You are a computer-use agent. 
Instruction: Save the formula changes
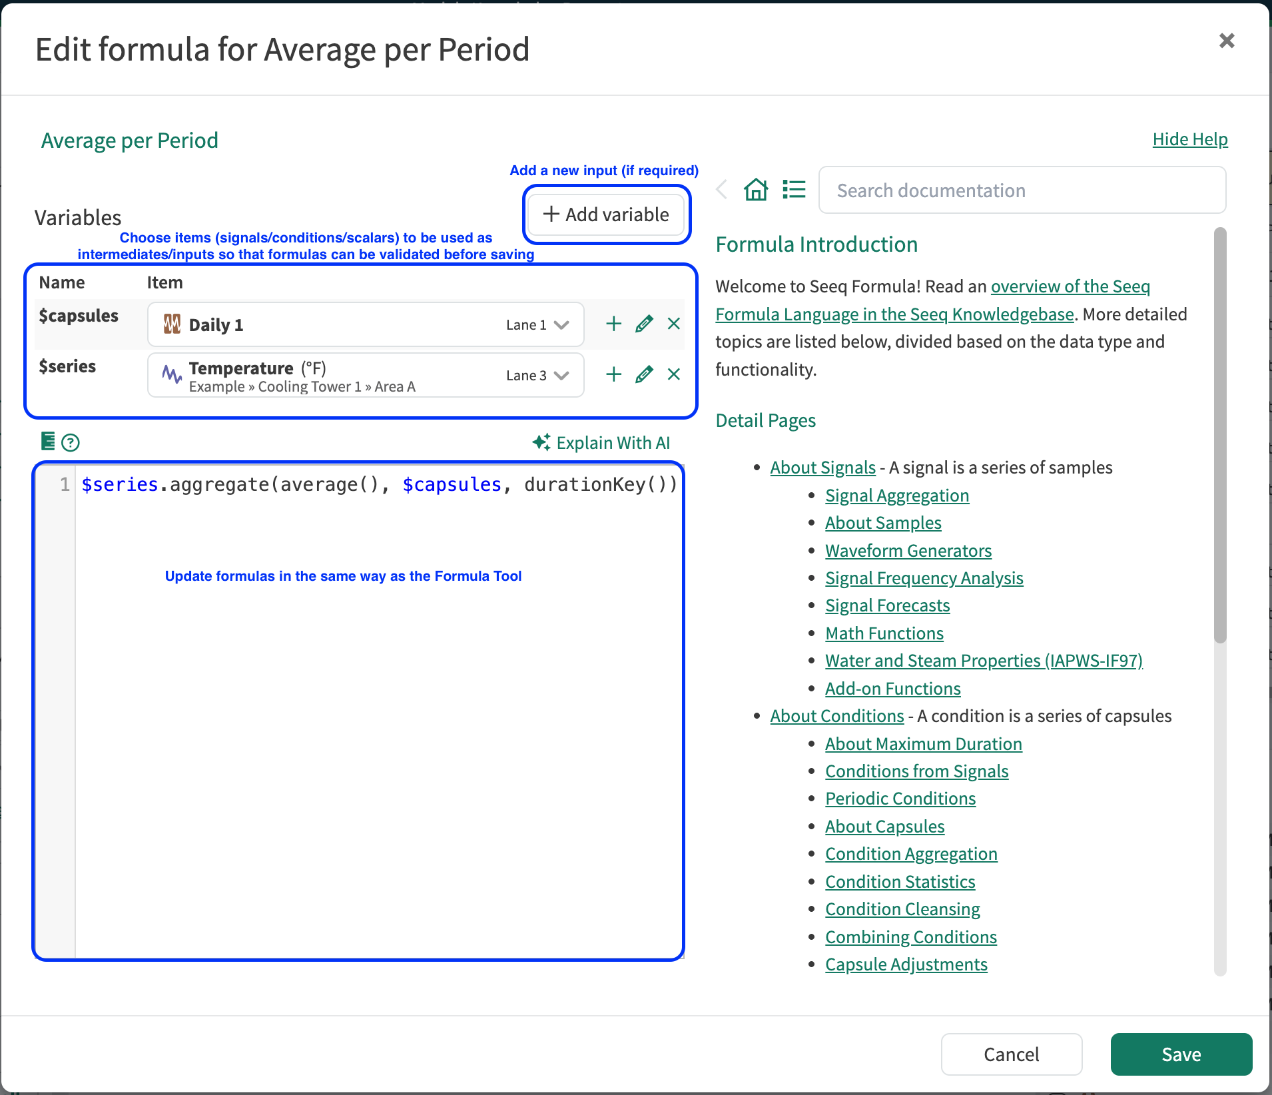1181,1054
